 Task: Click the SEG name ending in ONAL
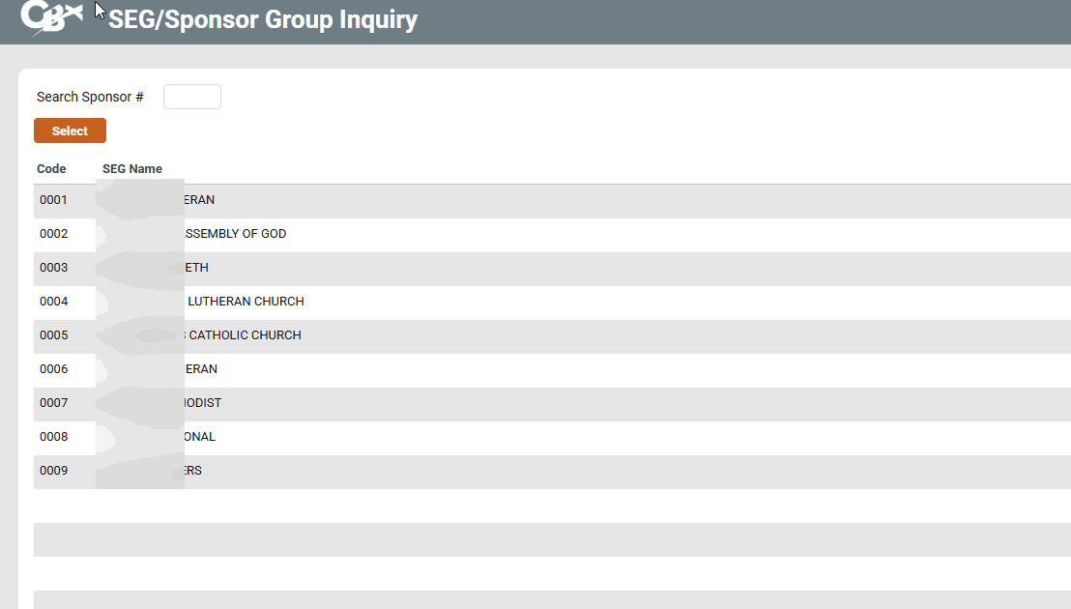coord(199,437)
